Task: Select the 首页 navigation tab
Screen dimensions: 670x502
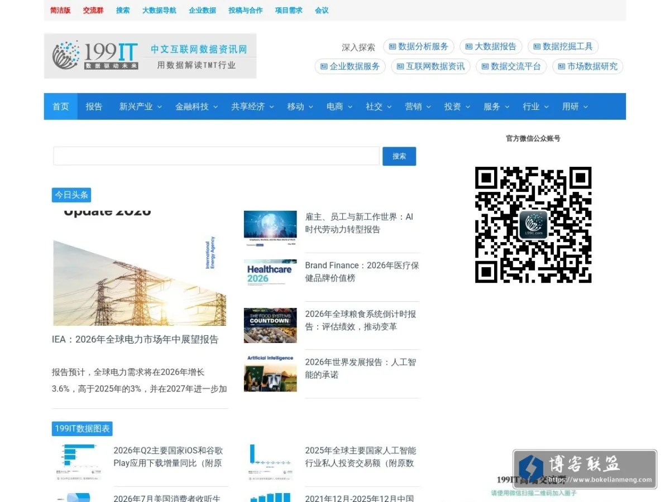Action: 61,107
